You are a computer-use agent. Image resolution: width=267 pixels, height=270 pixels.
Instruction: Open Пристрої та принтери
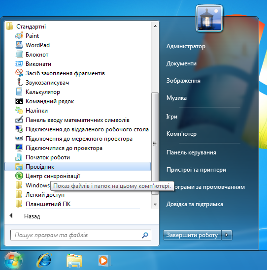[196, 170]
